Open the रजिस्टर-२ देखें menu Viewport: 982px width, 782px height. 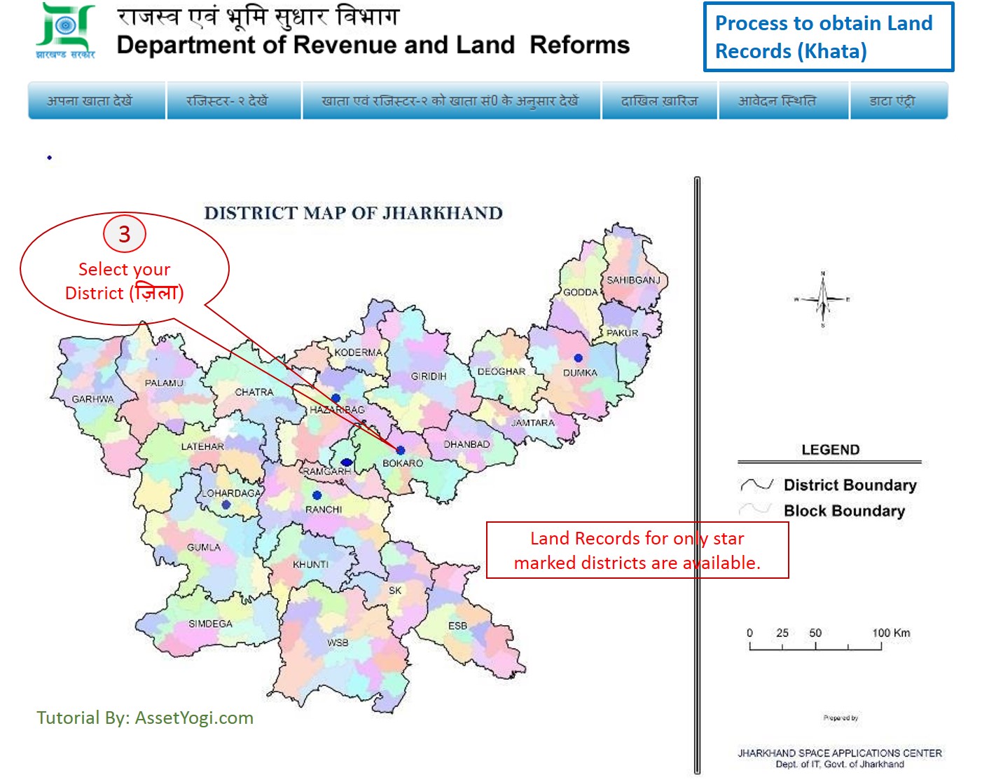[x=232, y=101]
